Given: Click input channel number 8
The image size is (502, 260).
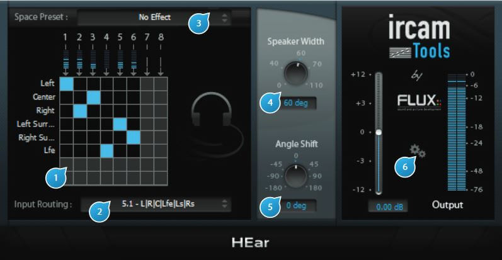Looking at the screenshot, I should pos(161,37).
